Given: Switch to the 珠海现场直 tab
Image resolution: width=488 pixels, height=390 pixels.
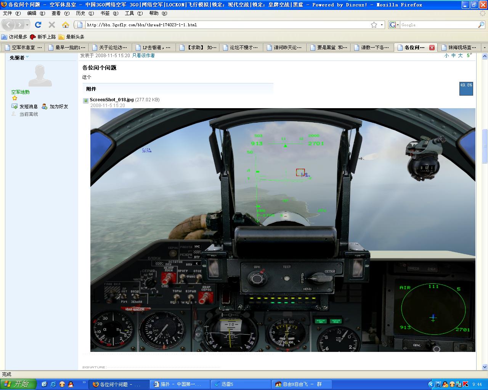Looking at the screenshot, I should pos(460,48).
